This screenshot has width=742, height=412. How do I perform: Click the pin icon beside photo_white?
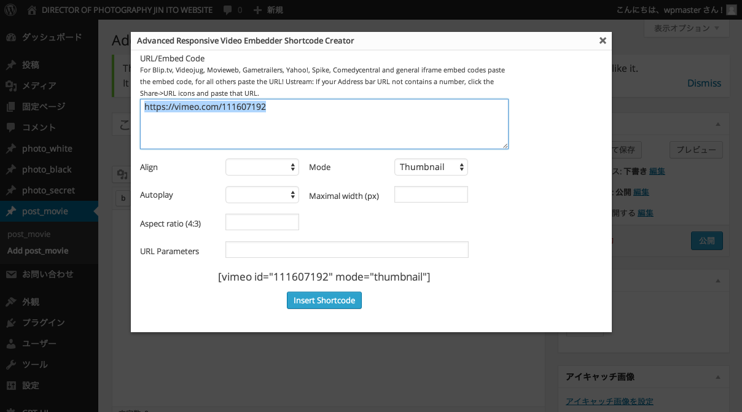click(11, 149)
